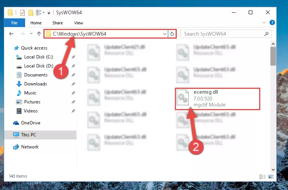Click the 140 items status text
Viewport: 288px width, 190px height.
18,176
